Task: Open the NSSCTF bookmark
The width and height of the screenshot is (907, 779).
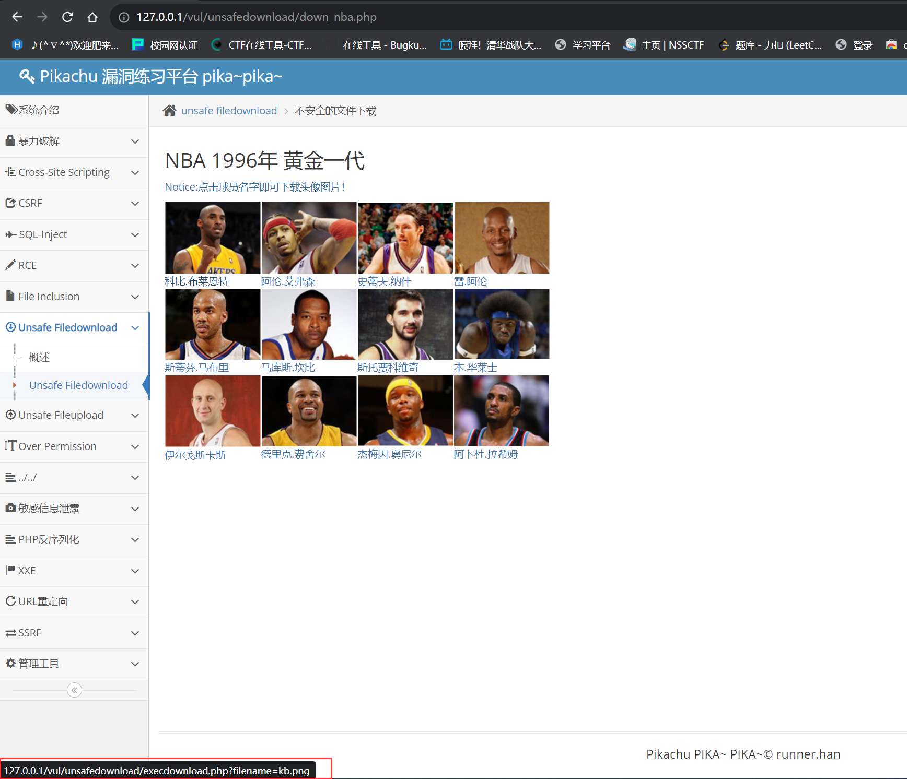Action: pyautogui.click(x=664, y=45)
